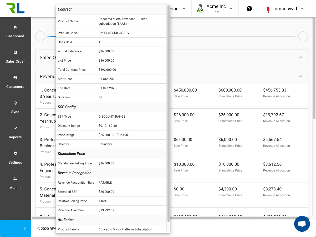
Task: Click Relative Selling Price 4.02%
Action: point(103,201)
